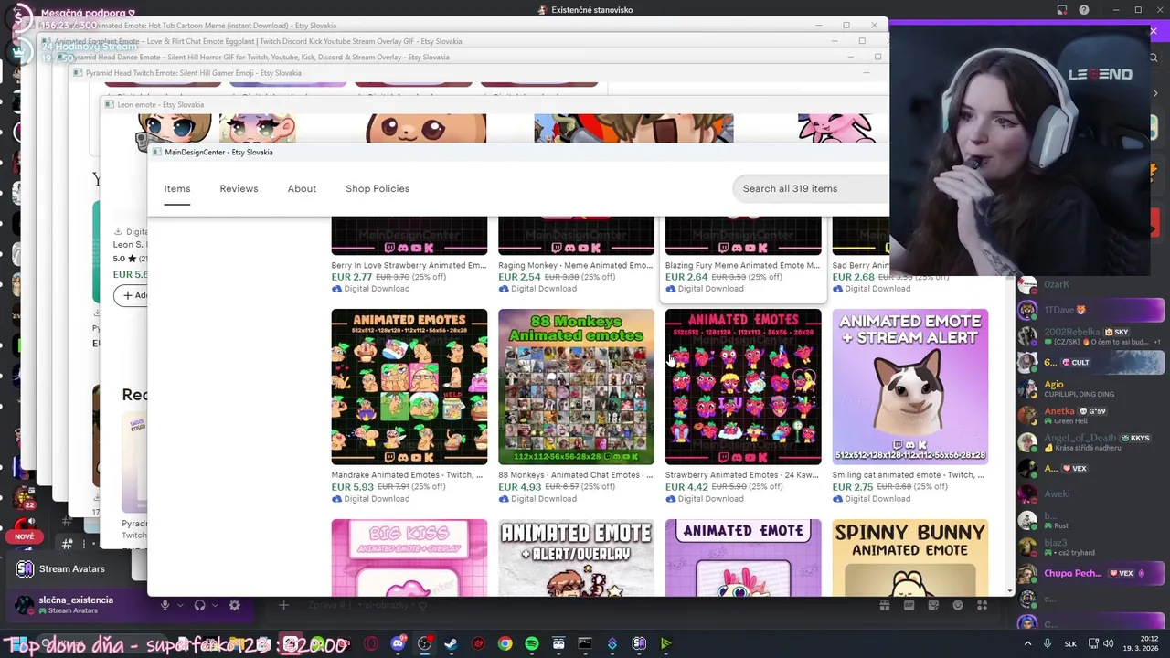
Task: Open Strawberry Animated Emotes product image
Action: pos(743,387)
